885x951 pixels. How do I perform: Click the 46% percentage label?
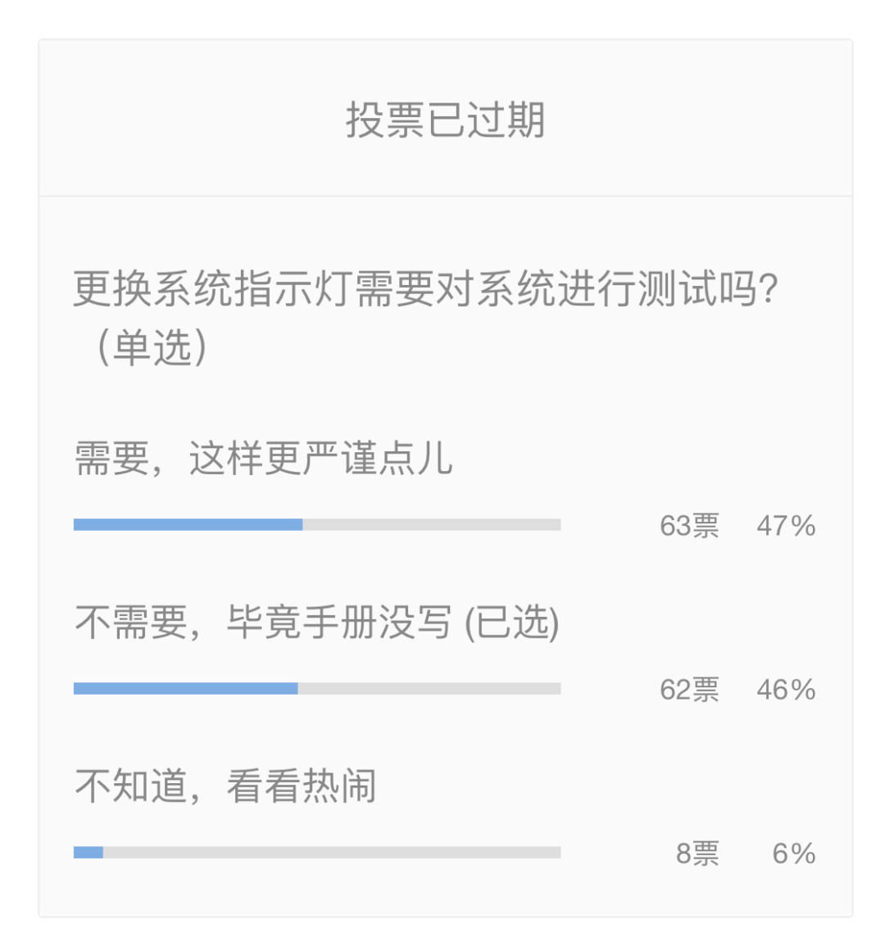point(786,690)
